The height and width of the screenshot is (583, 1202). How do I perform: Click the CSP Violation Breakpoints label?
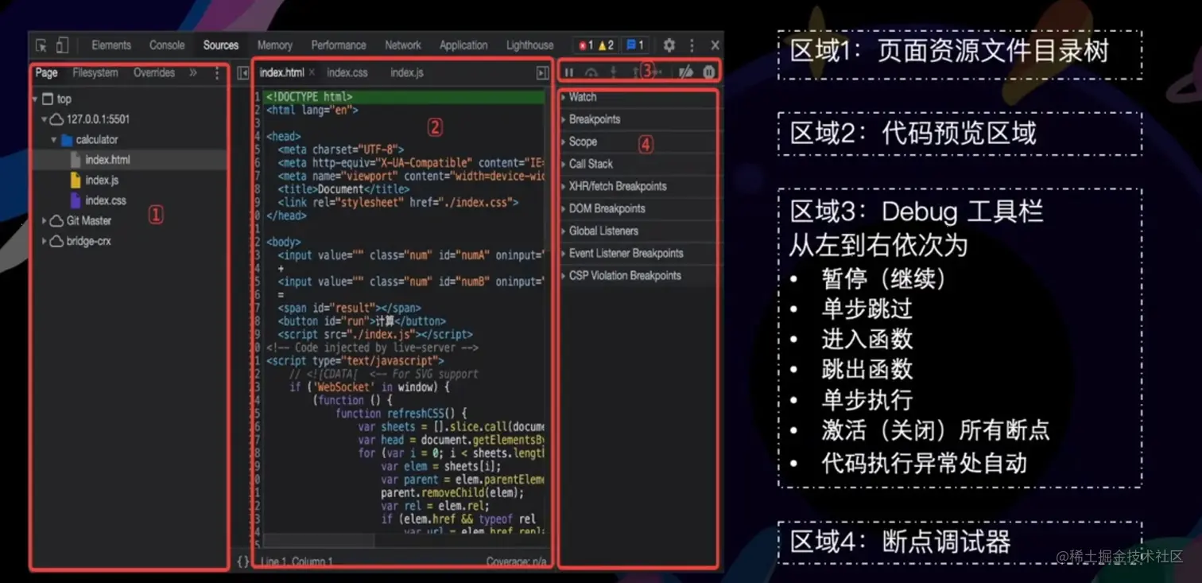click(625, 275)
